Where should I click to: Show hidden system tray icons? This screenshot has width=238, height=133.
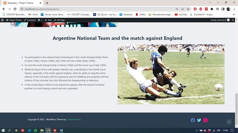[197, 130]
